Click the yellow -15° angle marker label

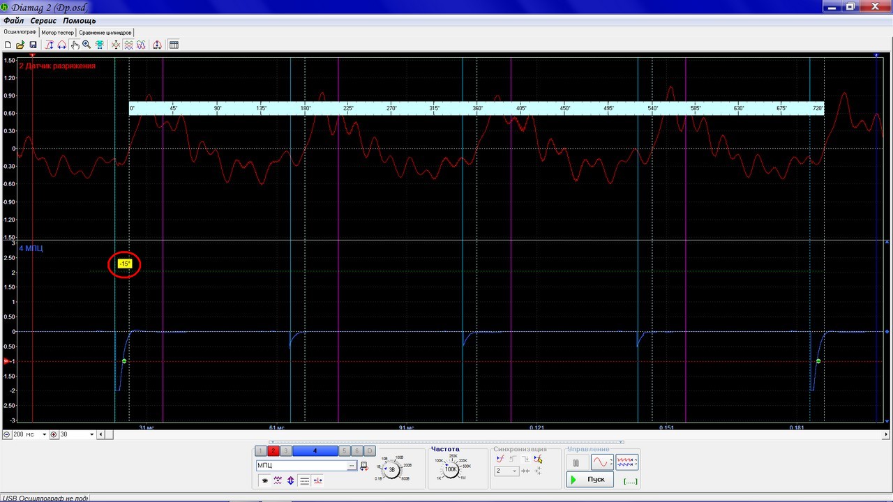125,264
